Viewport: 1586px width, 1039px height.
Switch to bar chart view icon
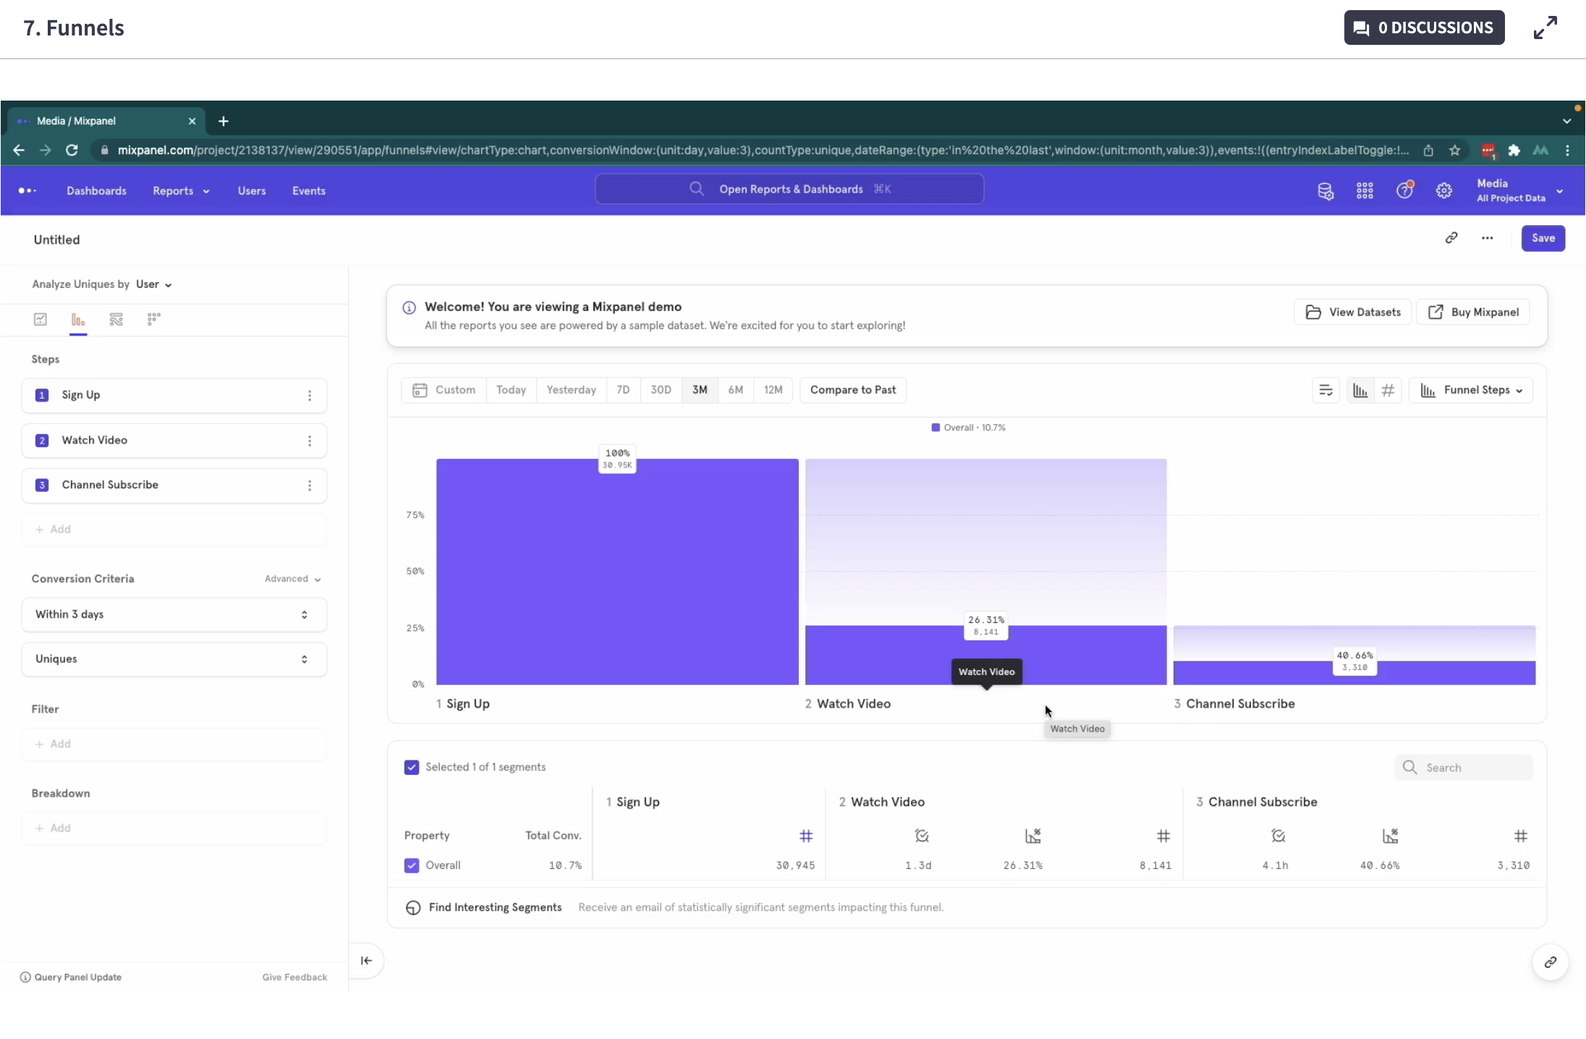click(1360, 391)
